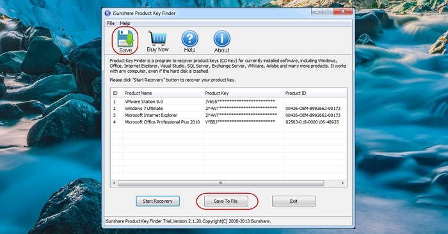Click the Save To File button
Image resolution: width=448 pixels, height=234 pixels.
226,201
